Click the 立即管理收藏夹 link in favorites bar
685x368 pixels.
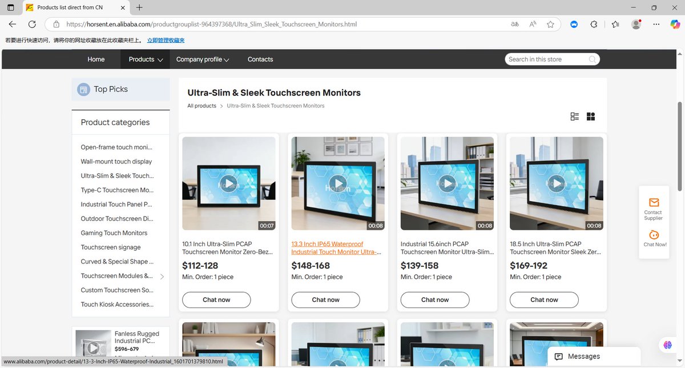click(x=166, y=41)
